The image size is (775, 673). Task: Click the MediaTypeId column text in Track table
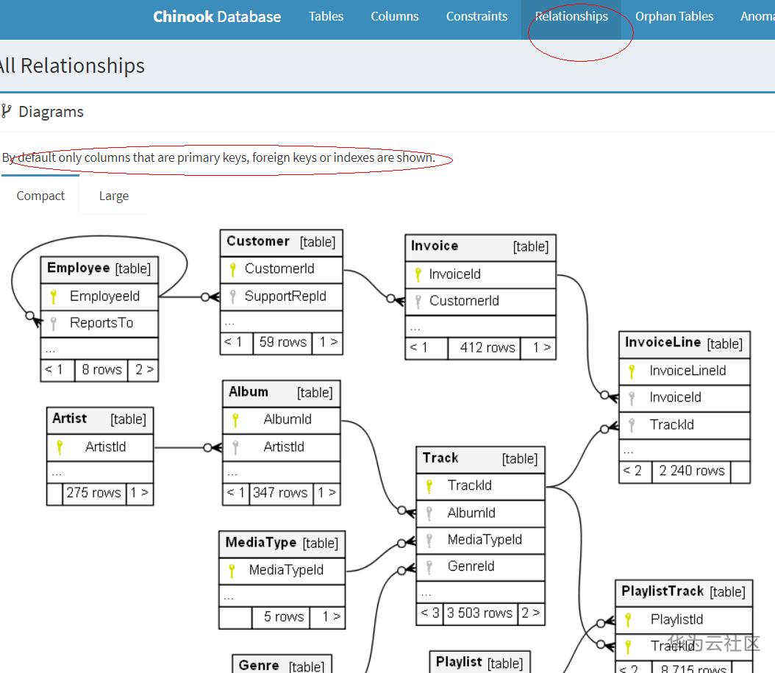tap(485, 539)
